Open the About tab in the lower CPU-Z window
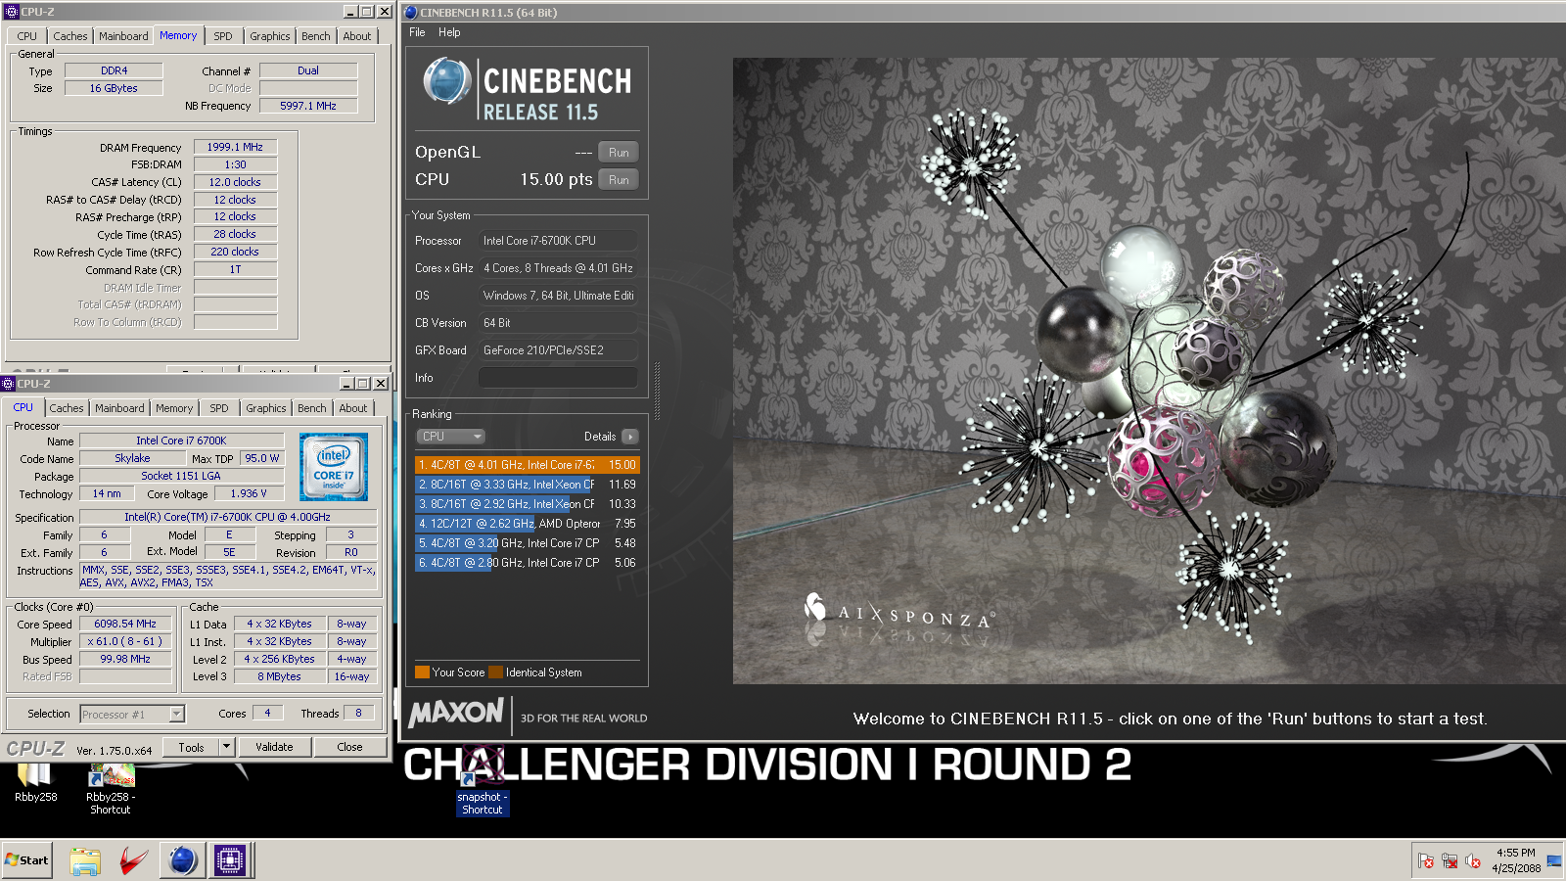The image size is (1566, 881). 353,408
